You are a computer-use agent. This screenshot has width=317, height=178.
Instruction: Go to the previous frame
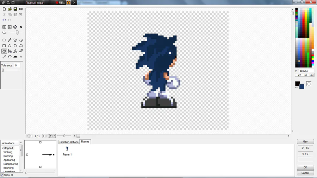coord(31,136)
